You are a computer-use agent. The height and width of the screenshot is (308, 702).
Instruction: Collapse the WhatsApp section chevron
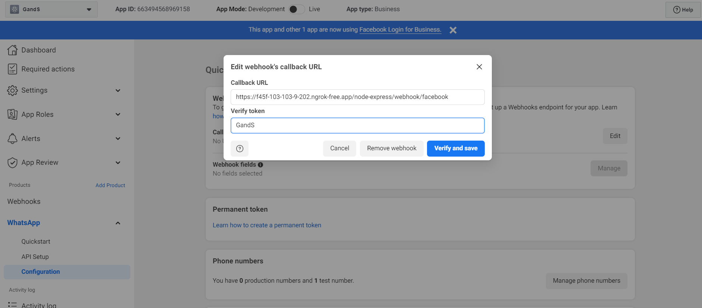coord(118,223)
